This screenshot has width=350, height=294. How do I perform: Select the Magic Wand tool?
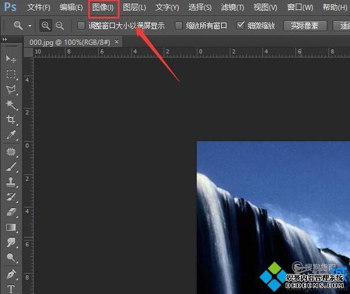click(11, 105)
